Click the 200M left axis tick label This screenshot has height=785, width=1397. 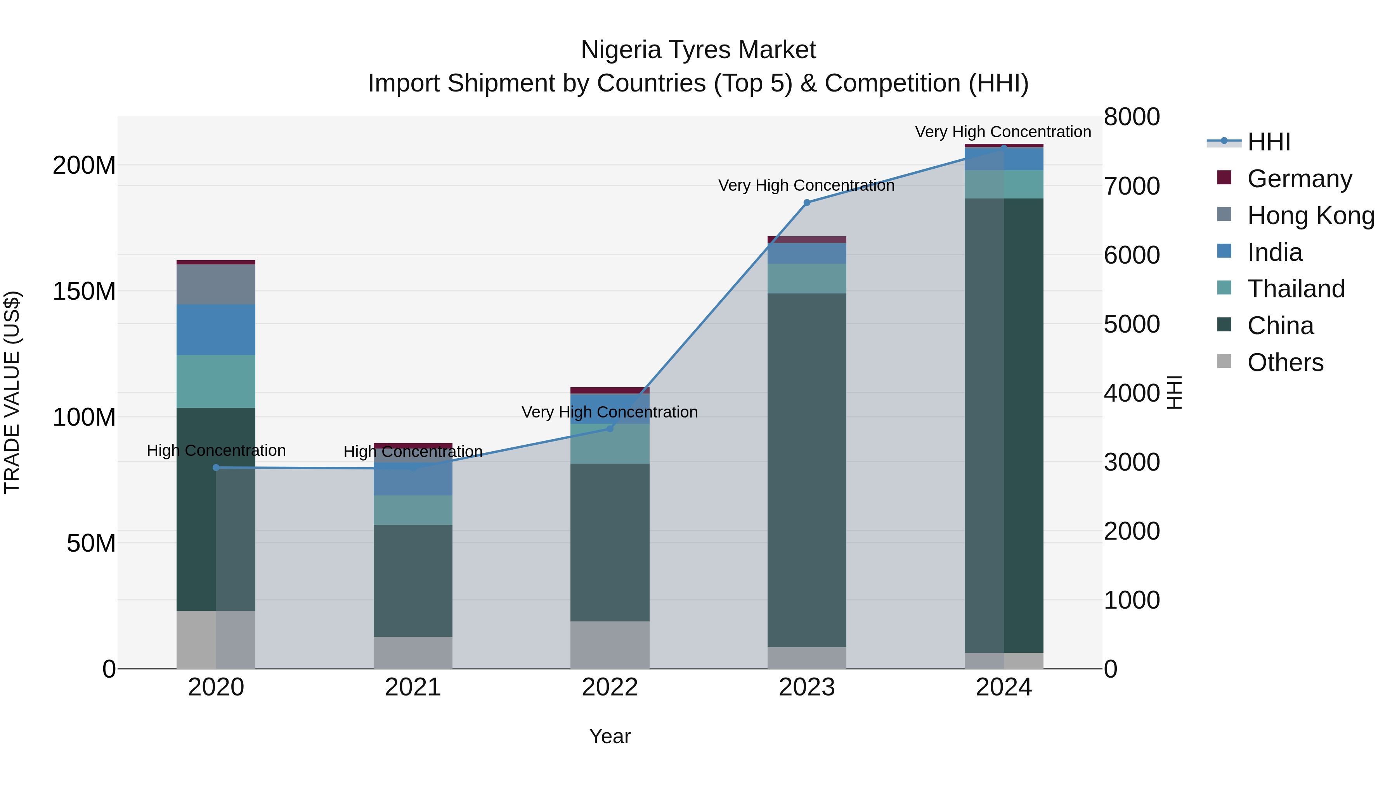84,165
